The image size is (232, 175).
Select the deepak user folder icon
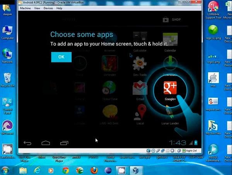coord(7,10)
